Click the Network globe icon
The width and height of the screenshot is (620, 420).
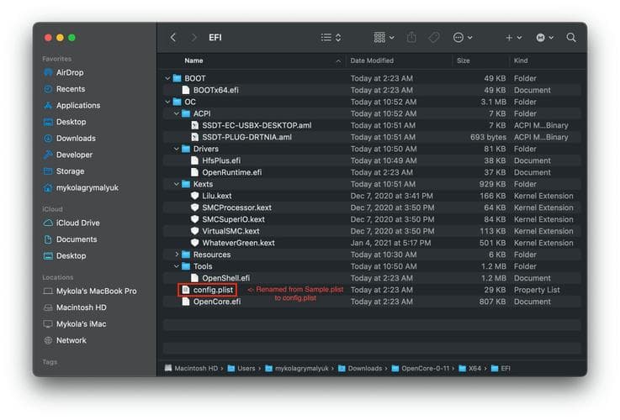(48, 341)
